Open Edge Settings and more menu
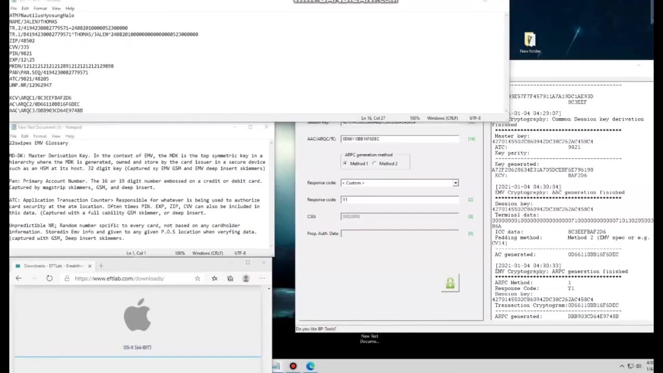 (262, 278)
